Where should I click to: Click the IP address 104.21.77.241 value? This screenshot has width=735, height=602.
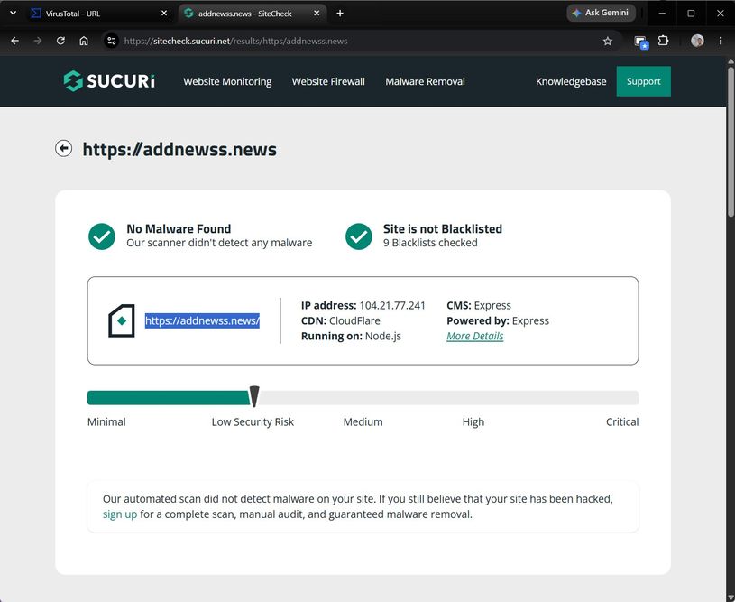click(x=392, y=305)
